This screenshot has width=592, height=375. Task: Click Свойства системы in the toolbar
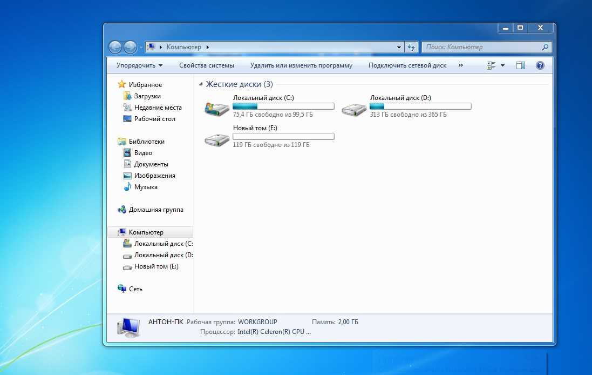pos(207,65)
